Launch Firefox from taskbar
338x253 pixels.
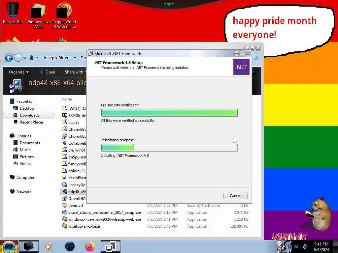(90, 246)
